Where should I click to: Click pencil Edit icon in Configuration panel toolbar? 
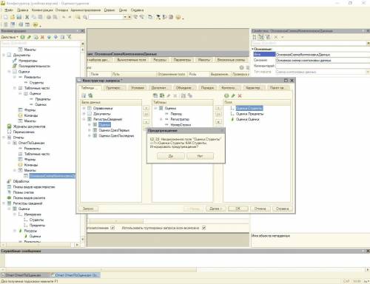[x=29, y=37]
